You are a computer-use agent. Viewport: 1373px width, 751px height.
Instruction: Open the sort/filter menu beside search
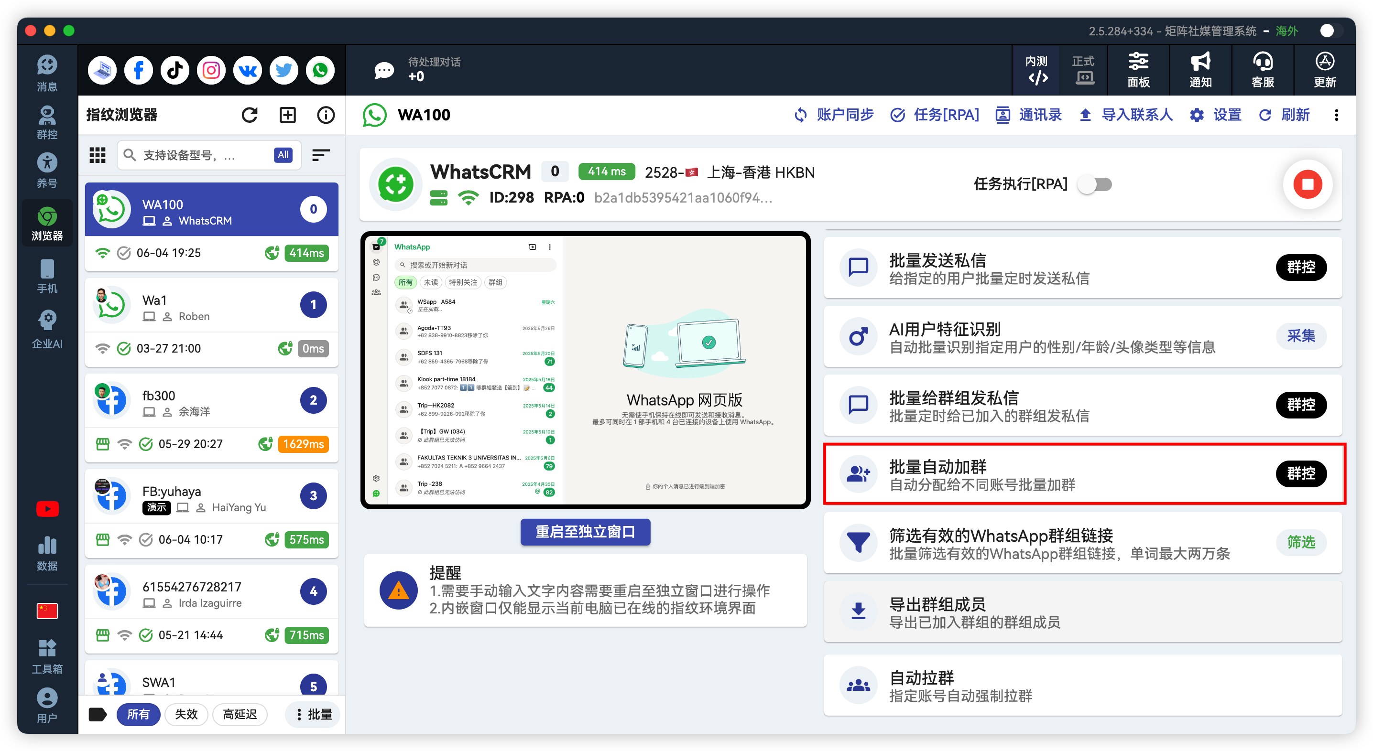coord(320,155)
